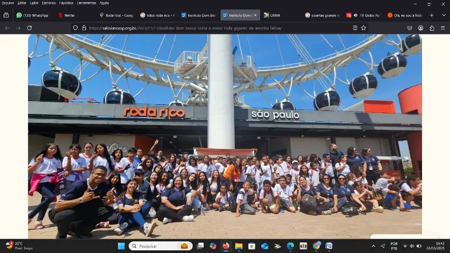Expand the list all tabs dropdown
Viewport: 450px width, 253px height.
pyautogui.click(x=443, y=15)
